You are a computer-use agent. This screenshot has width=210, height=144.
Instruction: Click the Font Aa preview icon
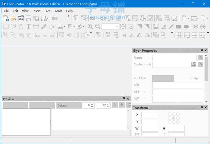(21, 18)
